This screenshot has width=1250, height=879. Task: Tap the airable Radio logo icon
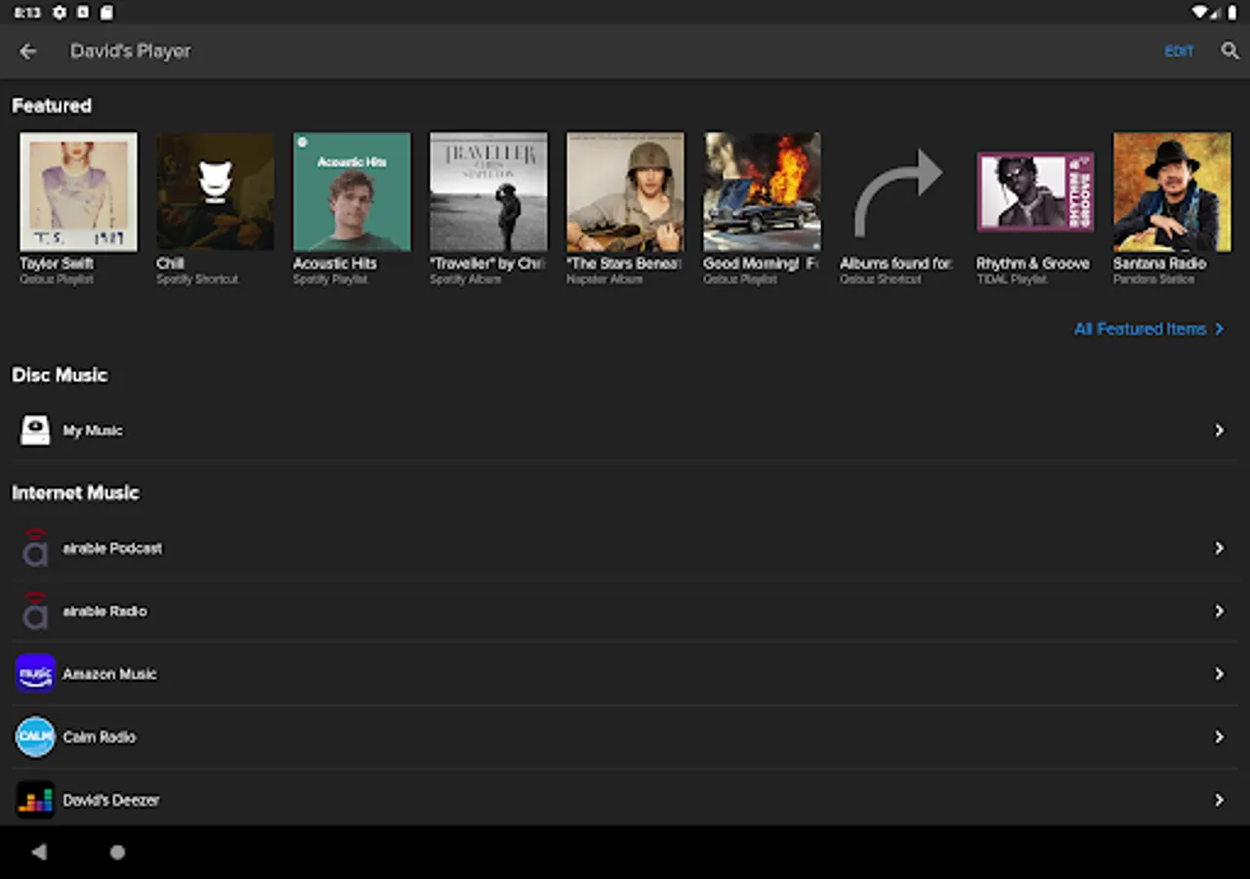click(35, 610)
